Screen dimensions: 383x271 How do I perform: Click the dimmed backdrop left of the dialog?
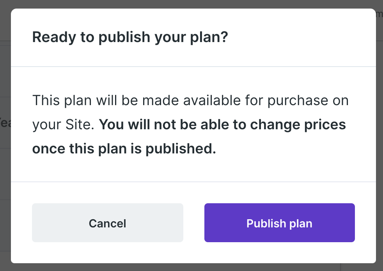(5, 175)
